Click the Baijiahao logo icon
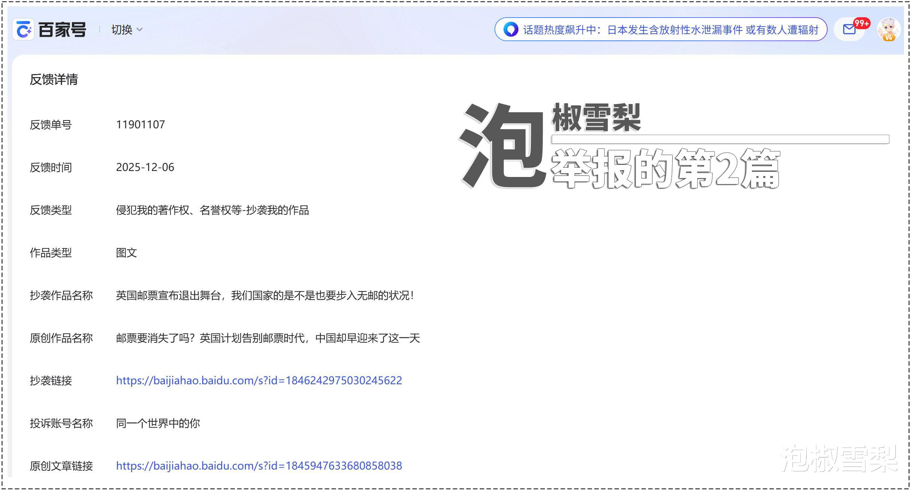Screen dimensions: 913x492 point(24,29)
